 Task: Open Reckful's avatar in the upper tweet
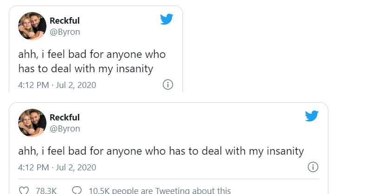[32, 26]
